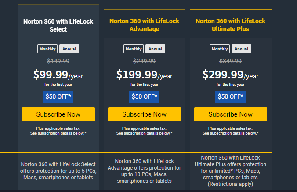Toggle Monthly billing on Ultimate Plus plan
The image size is (297, 192).
click(220, 49)
